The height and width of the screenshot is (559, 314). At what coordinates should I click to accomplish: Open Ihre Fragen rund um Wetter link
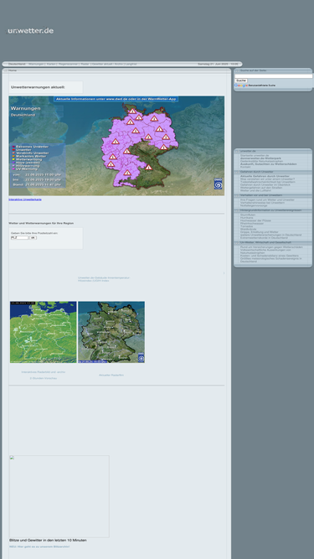click(267, 199)
